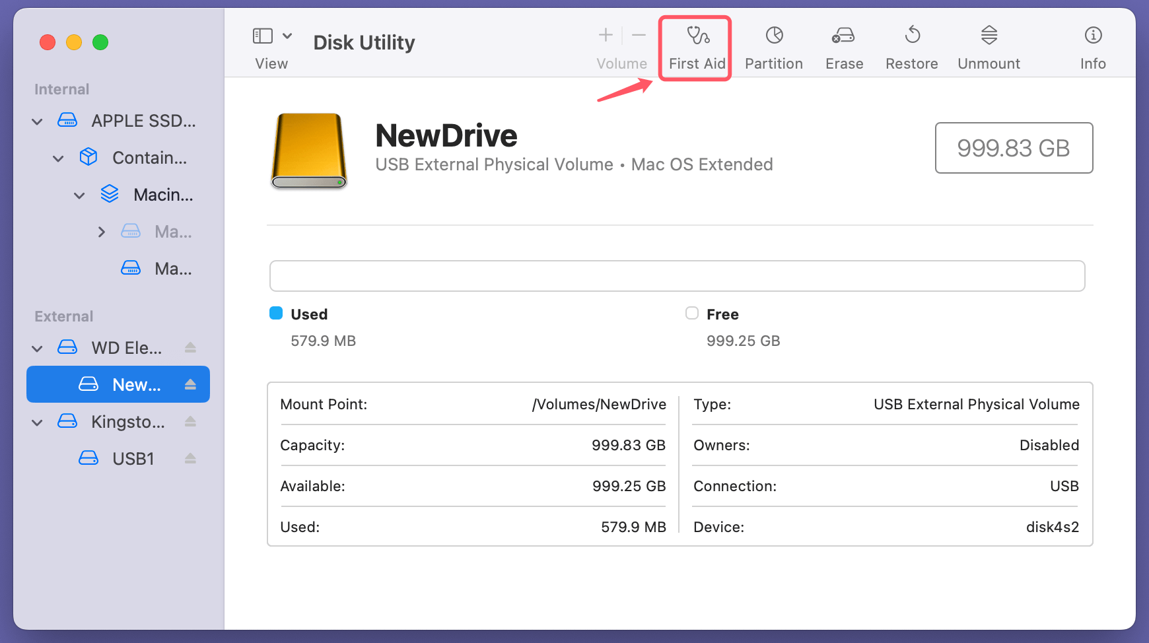Screen dimensions: 1149x643
Task: Click the eject icon beside NewDrive
Action: point(190,384)
